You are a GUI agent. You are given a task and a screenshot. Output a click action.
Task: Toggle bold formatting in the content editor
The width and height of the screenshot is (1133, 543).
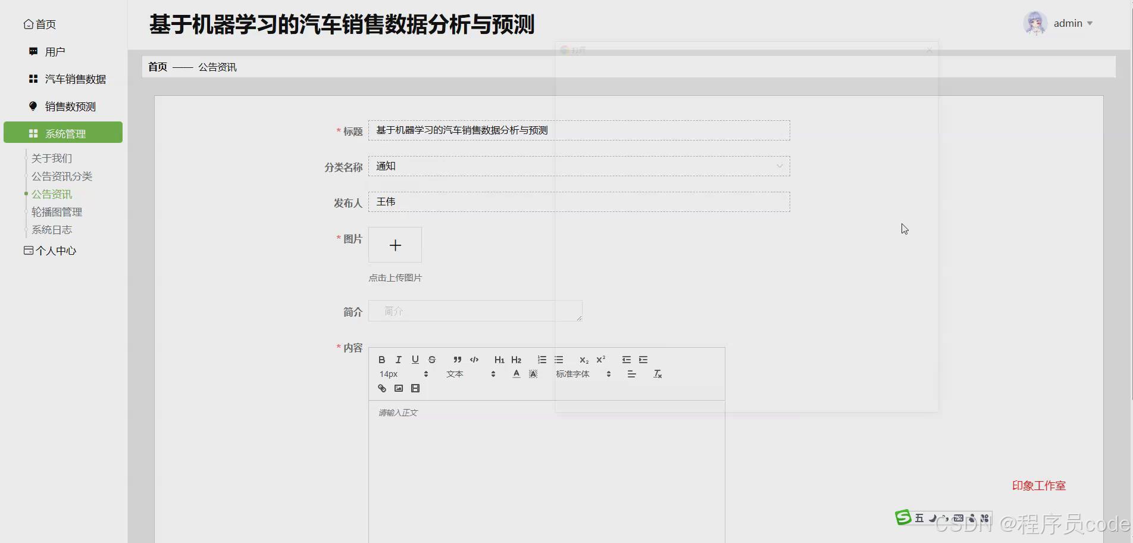coord(381,360)
